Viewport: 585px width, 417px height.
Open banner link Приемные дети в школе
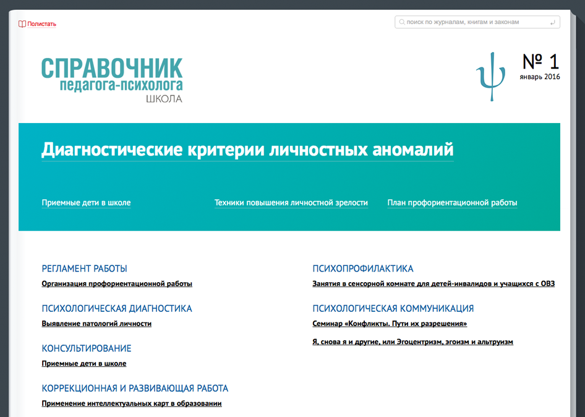86,203
